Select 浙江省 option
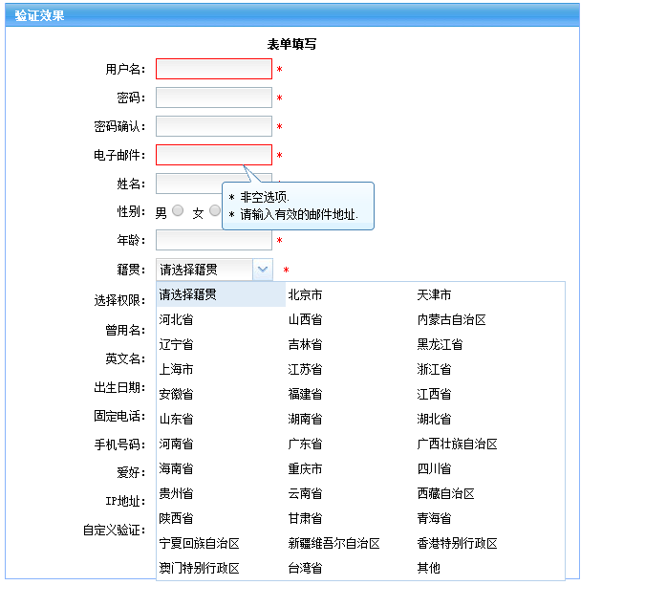The height and width of the screenshot is (607, 645). click(x=434, y=369)
